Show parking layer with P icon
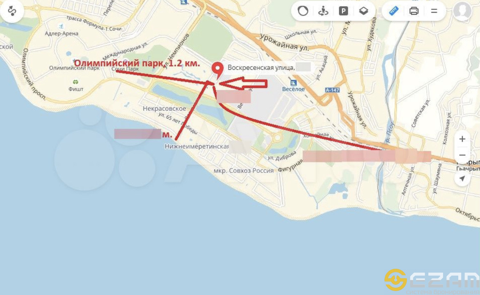 tap(343, 12)
